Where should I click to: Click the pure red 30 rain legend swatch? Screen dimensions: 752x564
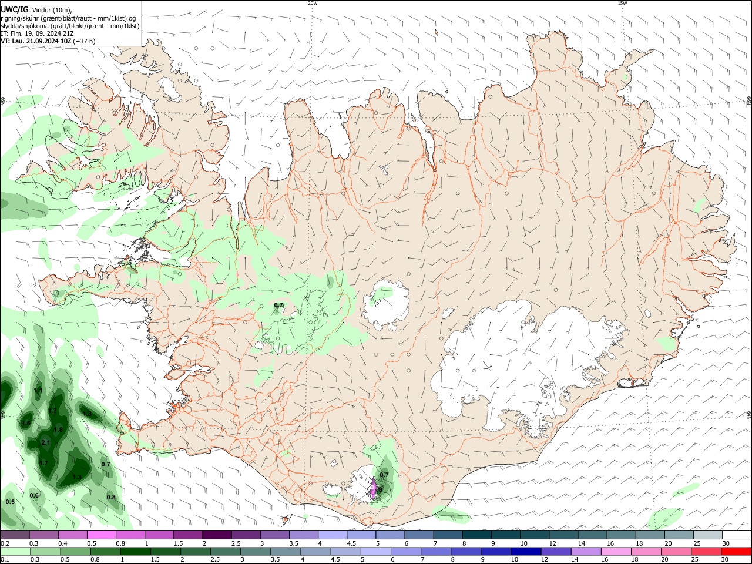736,551
